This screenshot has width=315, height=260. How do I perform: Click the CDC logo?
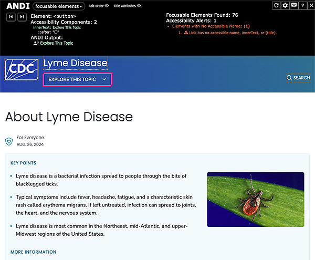(x=22, y=69)
